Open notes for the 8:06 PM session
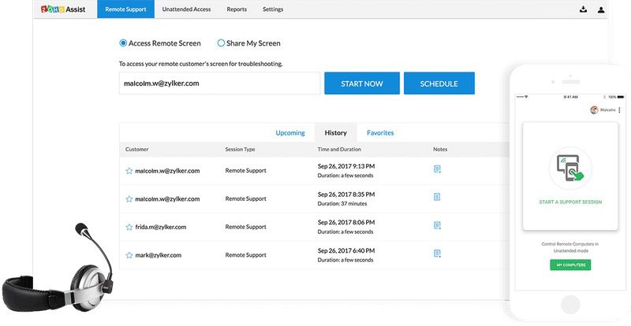This screenshot has height=326, width=631. (x=437, y=225)
